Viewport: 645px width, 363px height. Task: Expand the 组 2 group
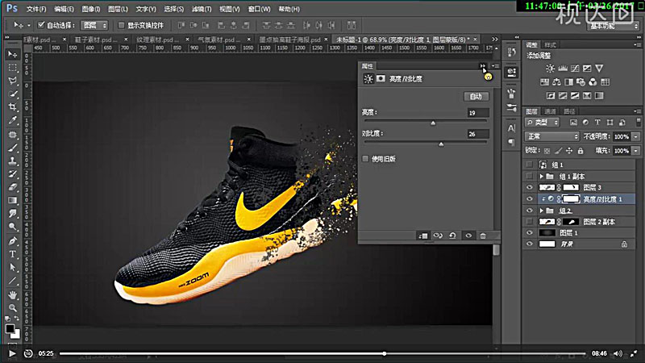(542, 211)
